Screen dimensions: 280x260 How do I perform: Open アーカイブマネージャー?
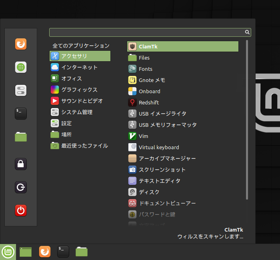click(x=183, y=158)
